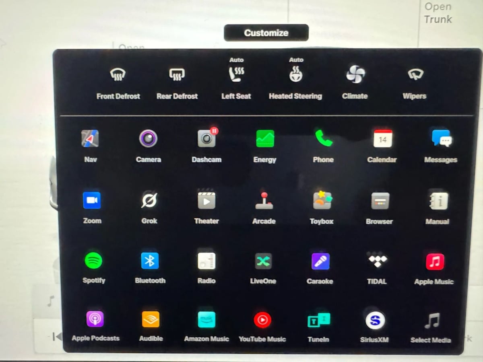Launch the Dashcam app

pos(206,139)
